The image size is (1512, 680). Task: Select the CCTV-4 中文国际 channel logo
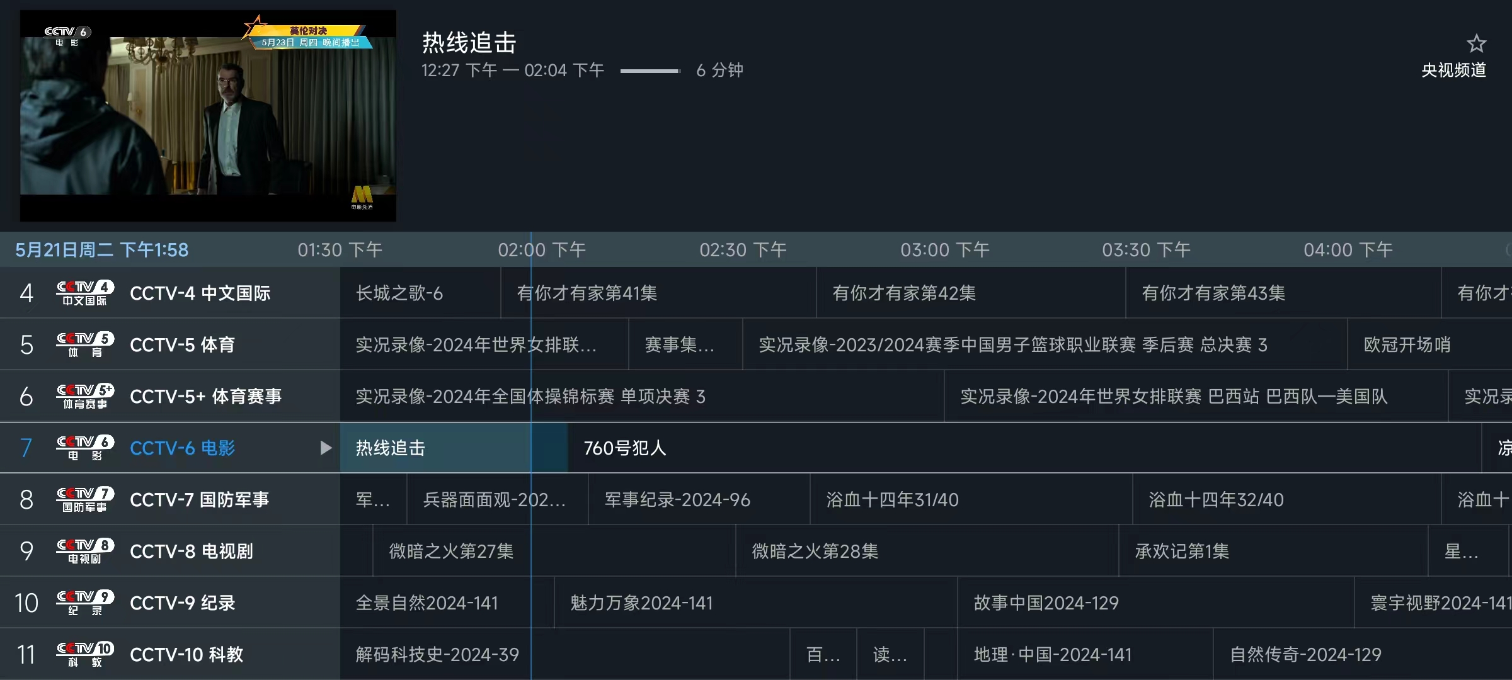point(85,293)
